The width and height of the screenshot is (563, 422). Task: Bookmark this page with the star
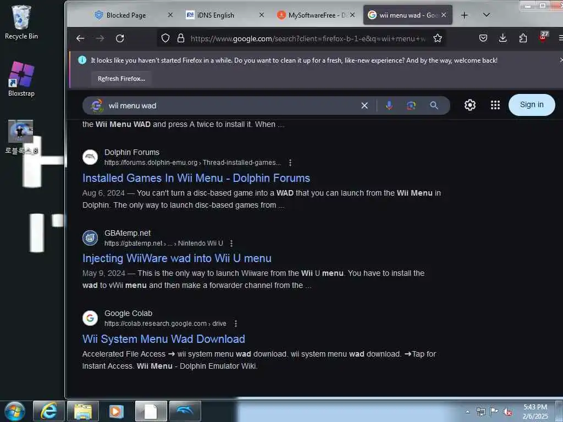coord(437,38)
